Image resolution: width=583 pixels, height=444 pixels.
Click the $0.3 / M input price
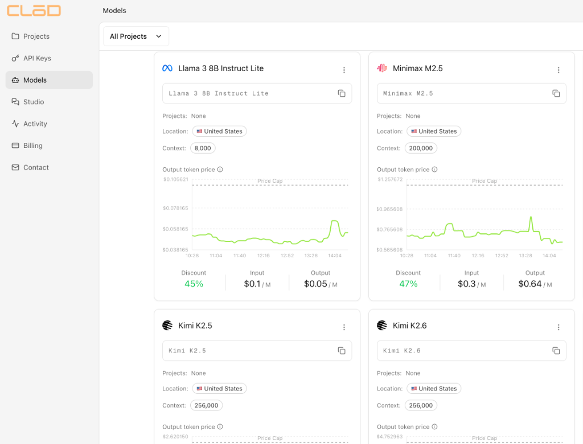(471, 284)
